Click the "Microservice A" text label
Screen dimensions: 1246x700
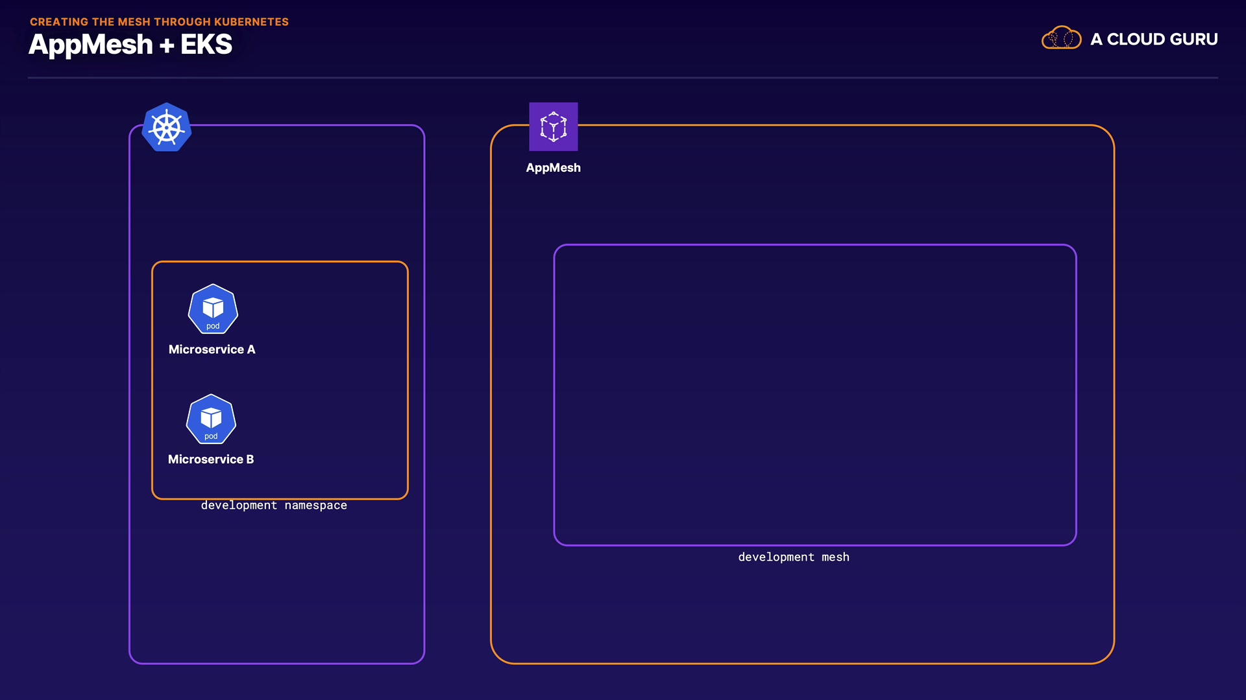coord(212,349)
